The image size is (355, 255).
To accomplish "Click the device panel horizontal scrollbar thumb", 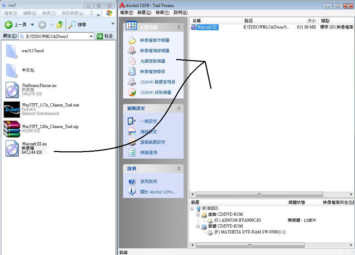I will [x=250, y=245].
